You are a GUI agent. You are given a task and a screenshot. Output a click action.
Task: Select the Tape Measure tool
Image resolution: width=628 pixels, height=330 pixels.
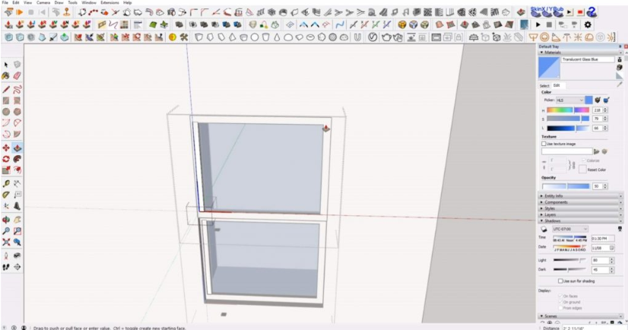tap(6, 183)
